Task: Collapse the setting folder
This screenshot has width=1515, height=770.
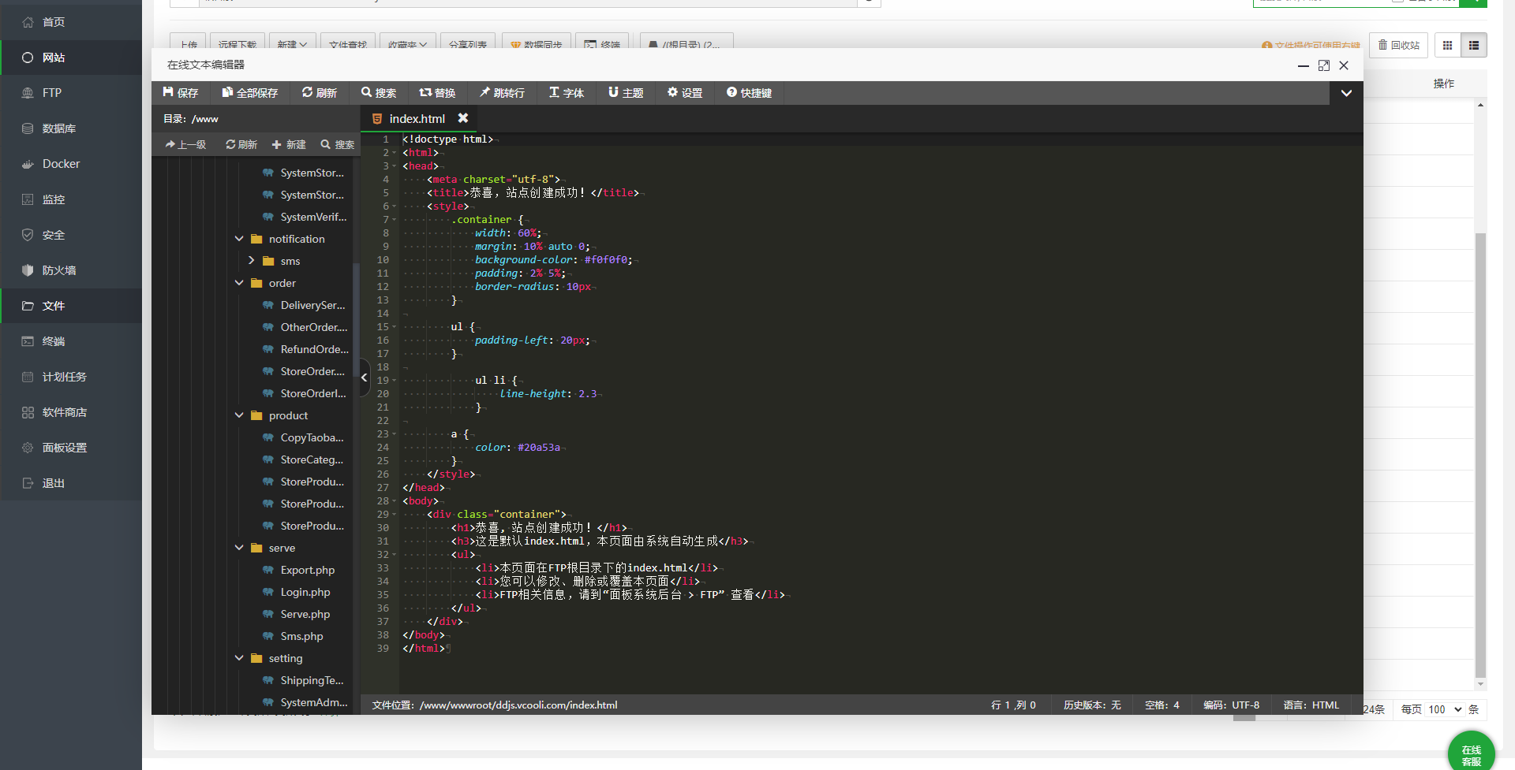Action: coord(239,658)
